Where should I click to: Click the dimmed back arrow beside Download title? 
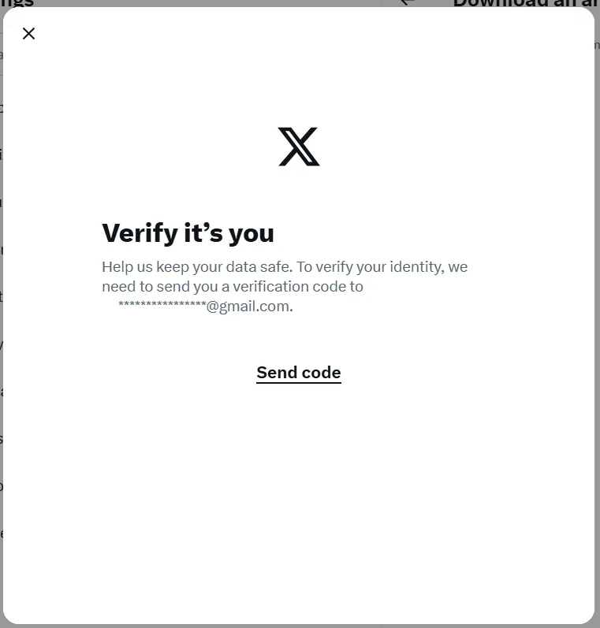point(407,2)
